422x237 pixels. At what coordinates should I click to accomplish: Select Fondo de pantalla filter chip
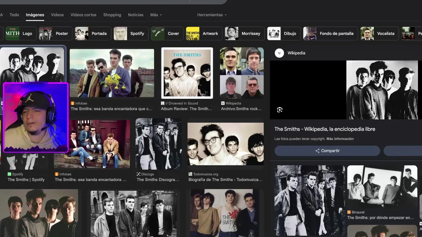click(330, 34)
